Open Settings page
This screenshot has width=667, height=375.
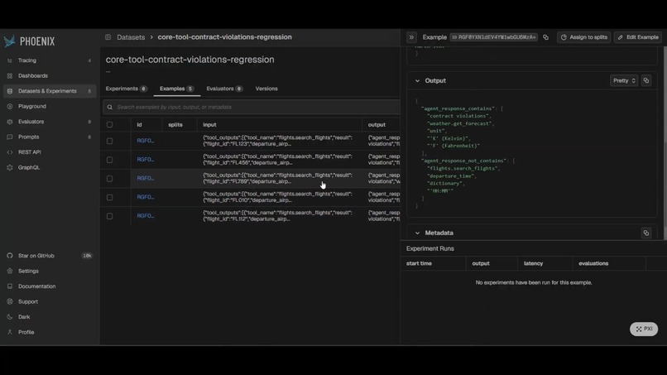28,272
